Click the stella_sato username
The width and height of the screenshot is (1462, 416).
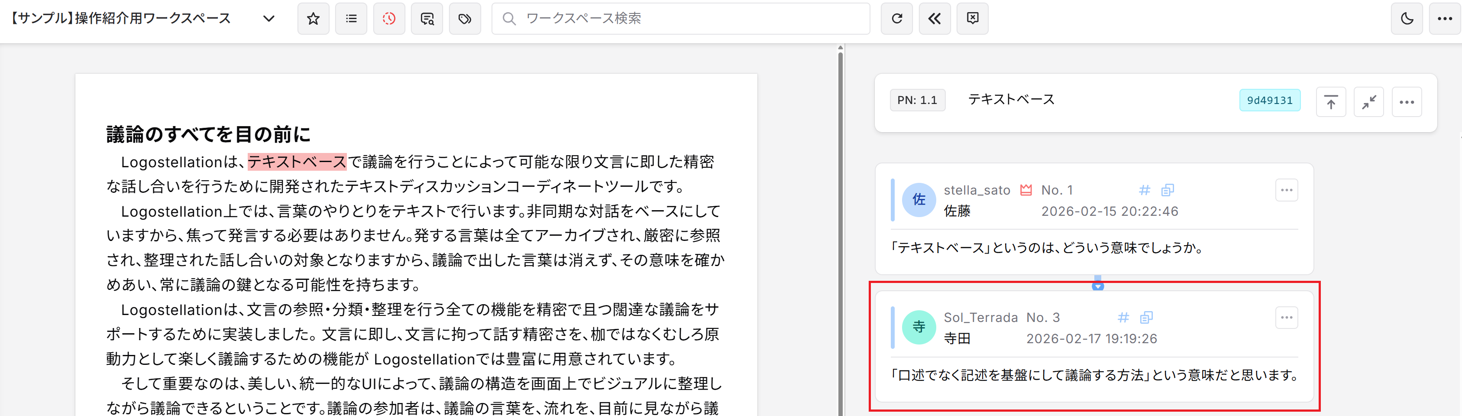pos(977,190)
